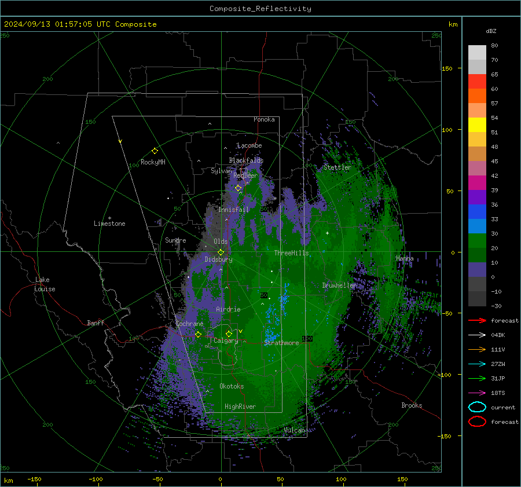The width and height of the screenshot is (521, 487).
Task: Click the Sundre town label
Action: coord(176,240)
